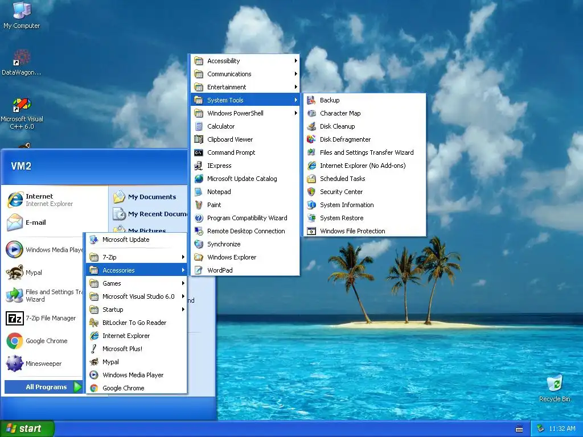Launch Calculator icon in Accessories
Viewport: 583px width, 437px height.
[x=199, y=126]
